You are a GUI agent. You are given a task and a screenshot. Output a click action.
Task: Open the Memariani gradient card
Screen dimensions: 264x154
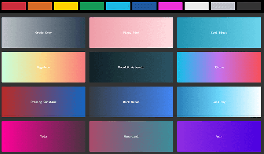coord(131,136)
